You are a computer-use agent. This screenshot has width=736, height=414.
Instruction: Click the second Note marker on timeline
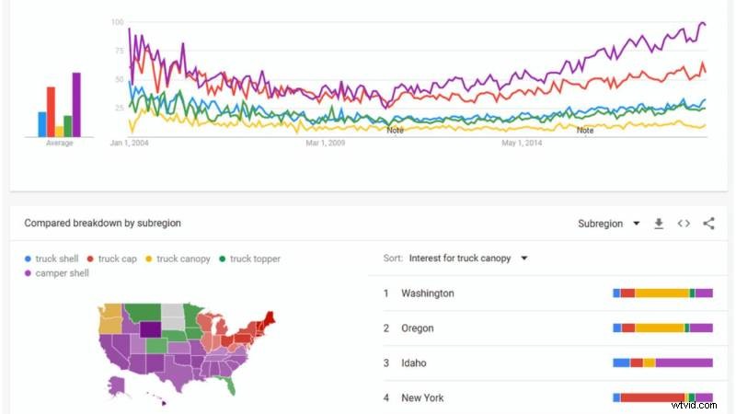tap(584, 131)
